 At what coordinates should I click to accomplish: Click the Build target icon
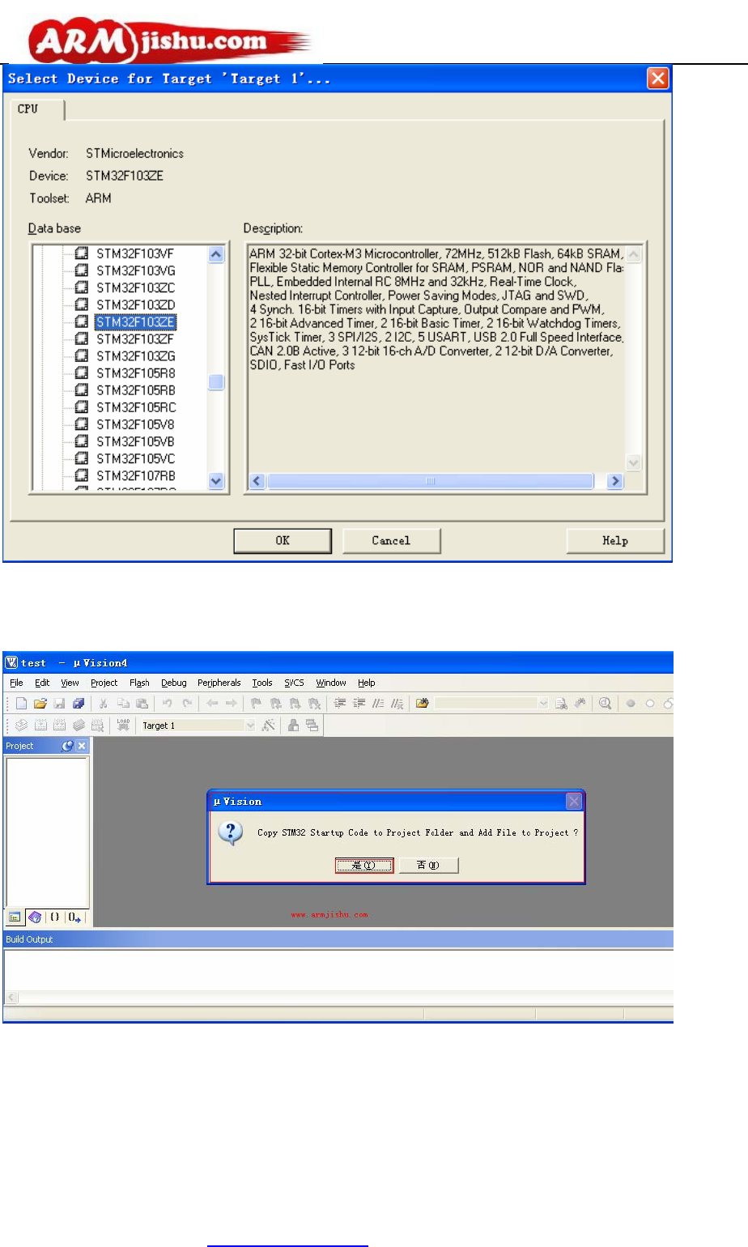click(x=40, y=726)
